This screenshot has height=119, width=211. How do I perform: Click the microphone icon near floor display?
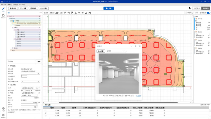pyautogui.click(x=190, y=8)
